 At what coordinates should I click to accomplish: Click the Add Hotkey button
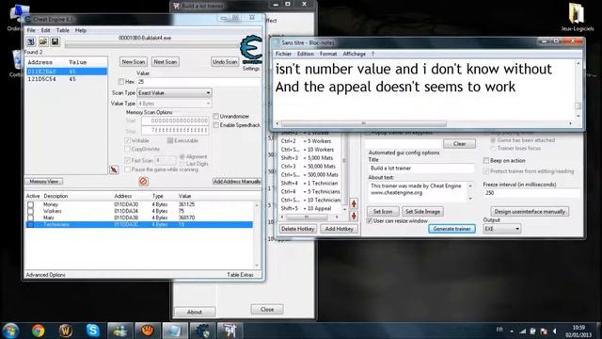pyautogui.click(x=339, y=229)
